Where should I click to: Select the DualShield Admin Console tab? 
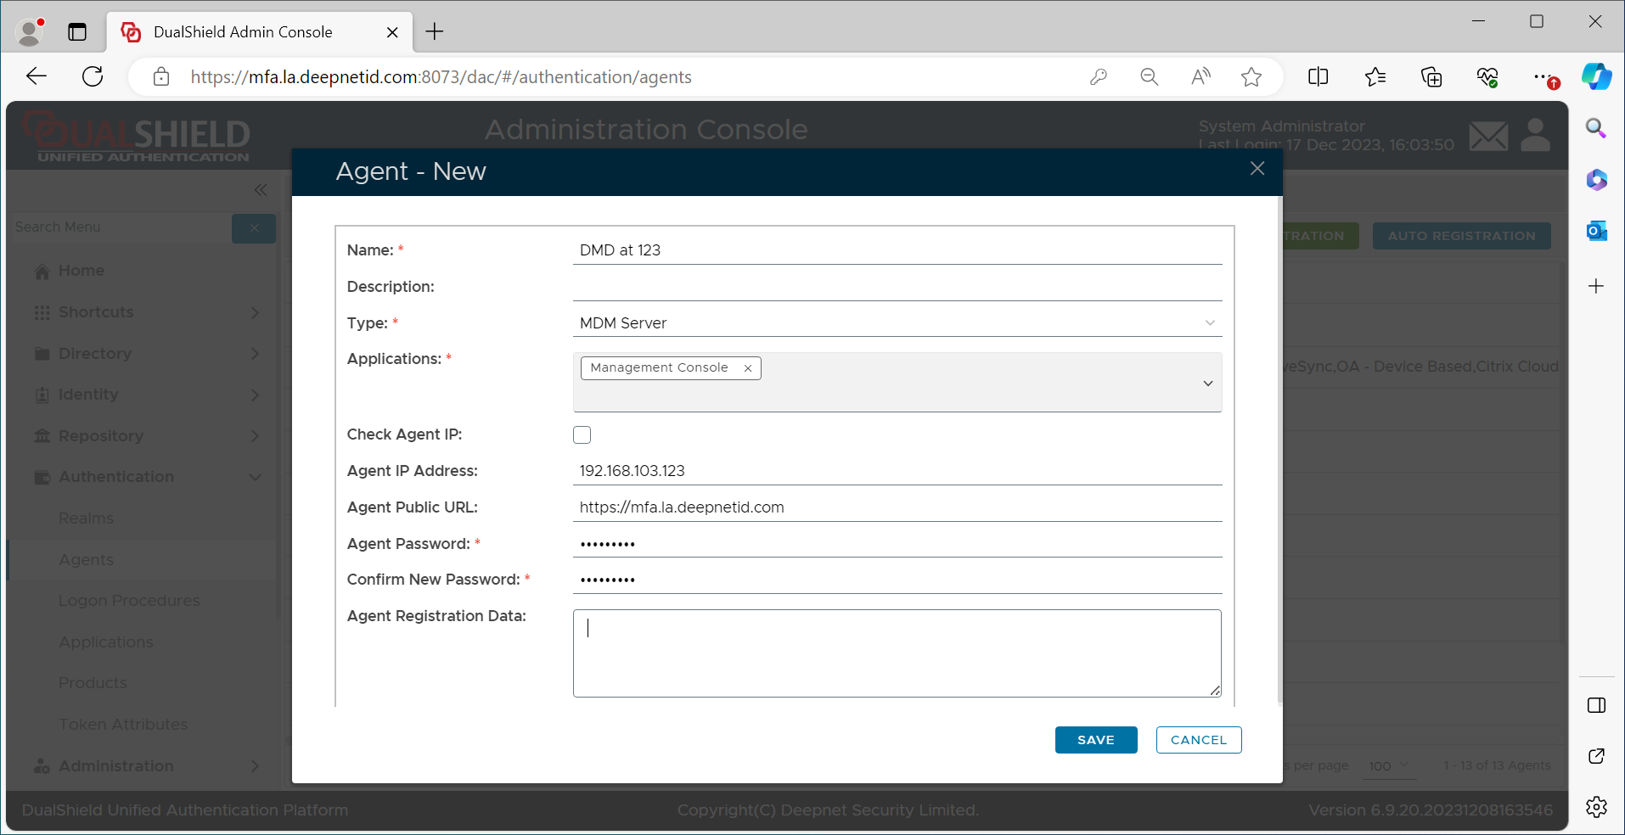pos(243,32)
